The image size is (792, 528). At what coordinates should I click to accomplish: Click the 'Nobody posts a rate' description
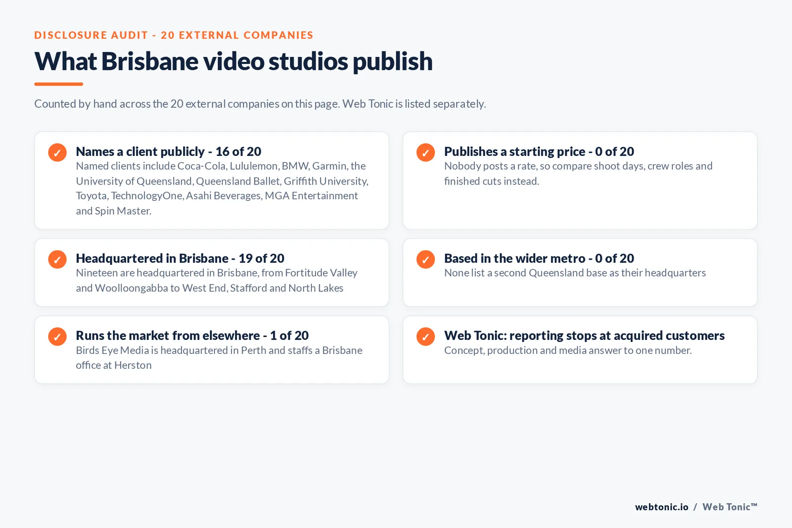[x=578, y=173]
